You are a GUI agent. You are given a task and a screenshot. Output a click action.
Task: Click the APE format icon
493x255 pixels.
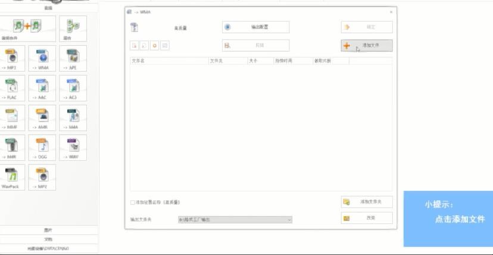(x=73, y=58)
